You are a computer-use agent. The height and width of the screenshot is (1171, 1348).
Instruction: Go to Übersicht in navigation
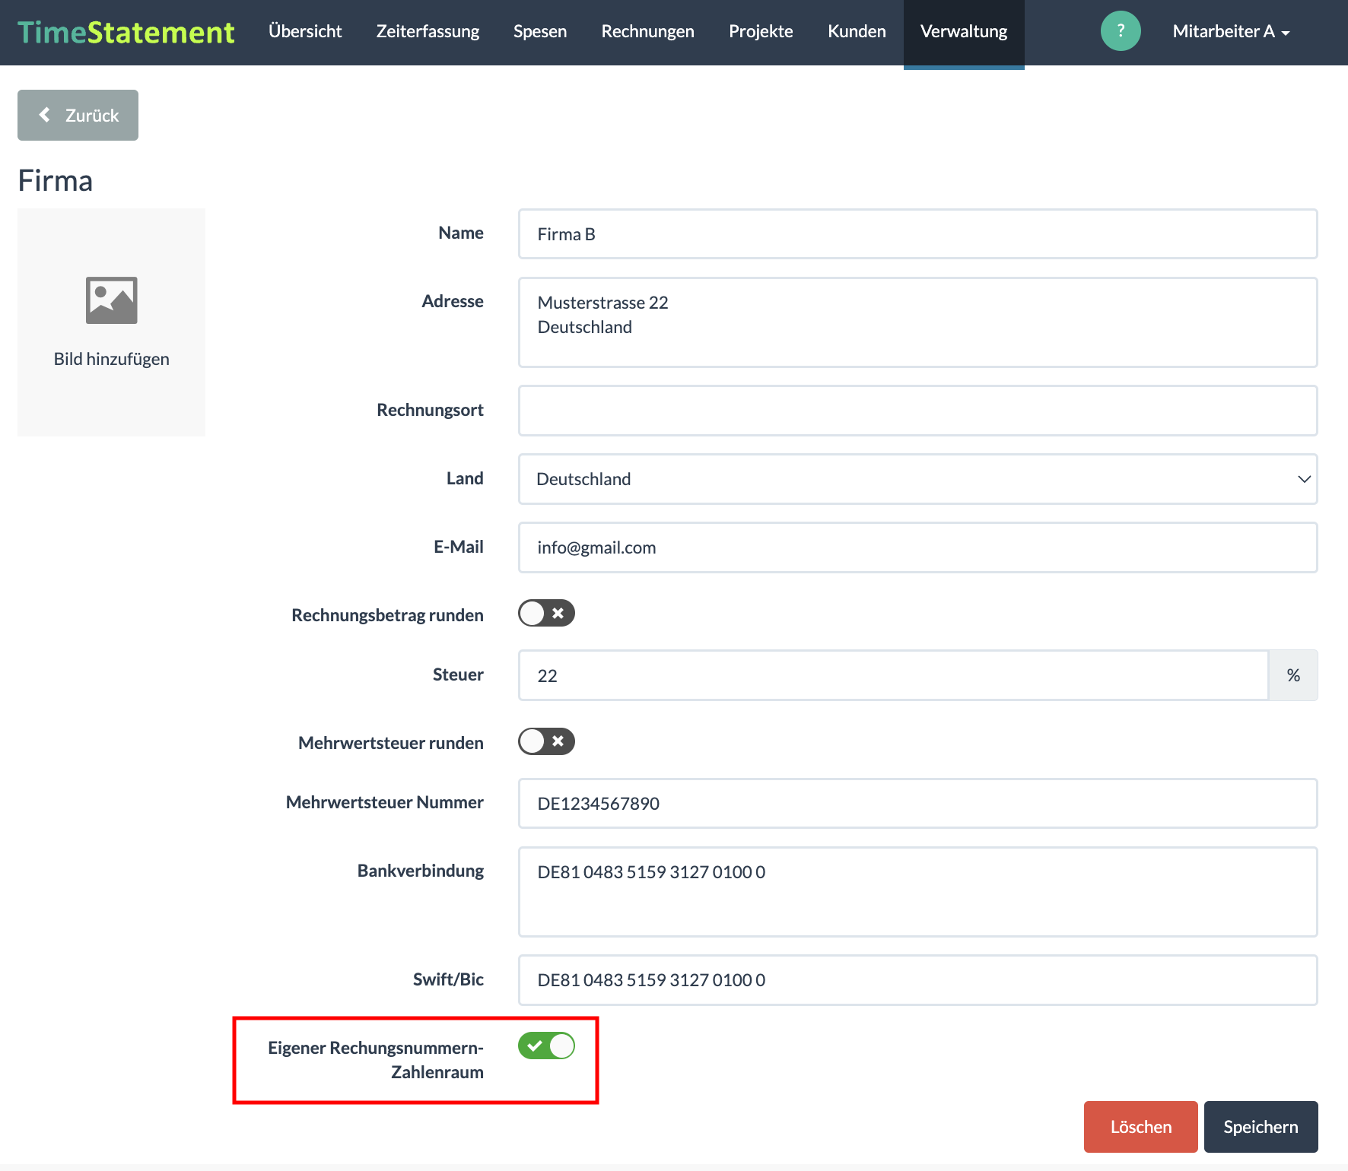pos(305,32)
